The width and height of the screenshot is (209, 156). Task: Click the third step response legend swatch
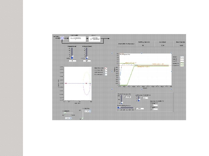[x=182, y=61]
